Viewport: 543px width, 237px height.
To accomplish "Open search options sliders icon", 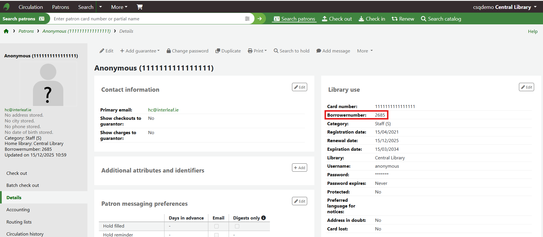I will click(247, 19).
